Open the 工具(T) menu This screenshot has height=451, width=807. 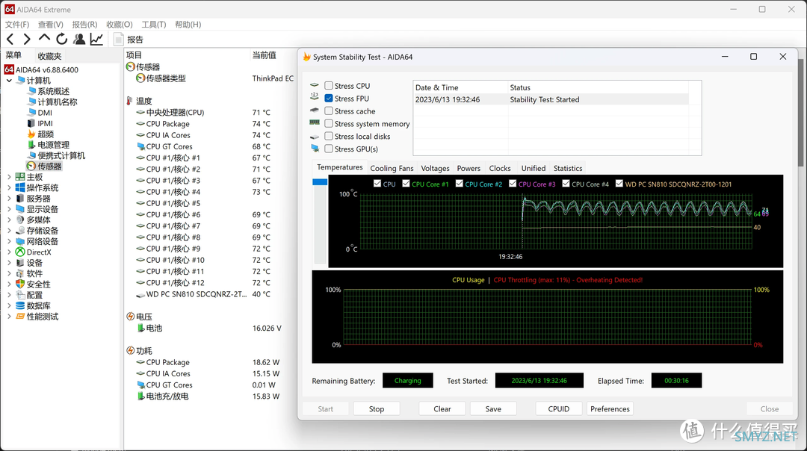coord(154,24)
